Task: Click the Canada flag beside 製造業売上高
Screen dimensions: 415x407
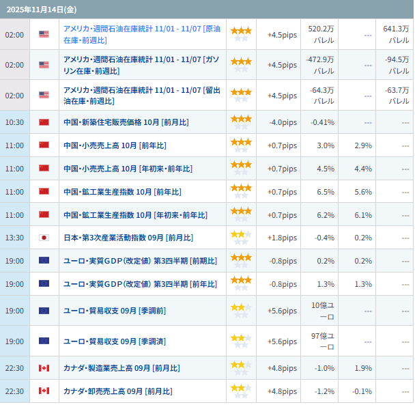Action: 44,368
